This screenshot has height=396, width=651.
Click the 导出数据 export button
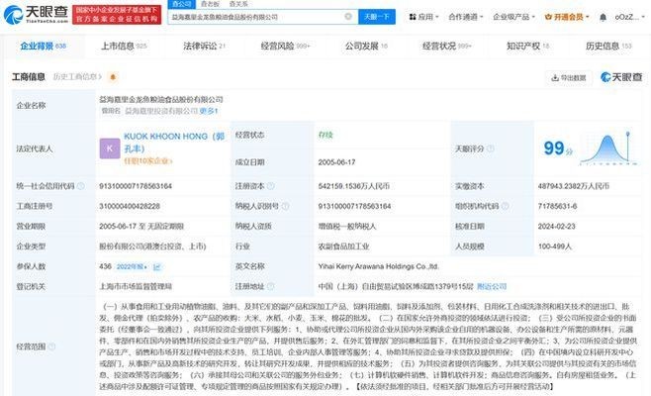click(568, 77)
